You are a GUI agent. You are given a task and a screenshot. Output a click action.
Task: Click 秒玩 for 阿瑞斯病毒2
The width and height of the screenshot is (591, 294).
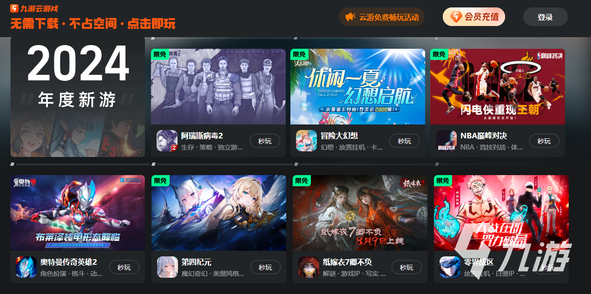(265, 141)
